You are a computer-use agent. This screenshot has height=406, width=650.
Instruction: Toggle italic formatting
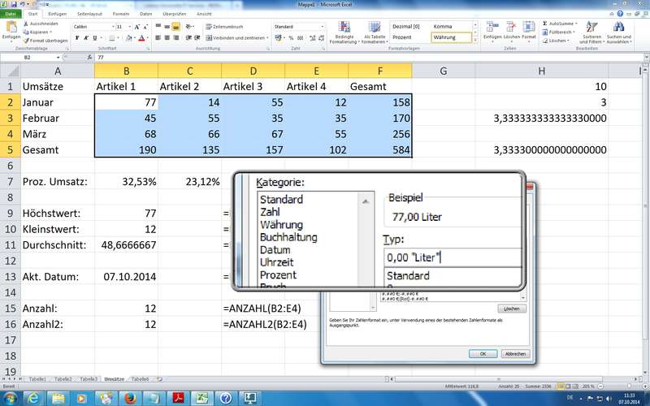(x=85, y=37)
